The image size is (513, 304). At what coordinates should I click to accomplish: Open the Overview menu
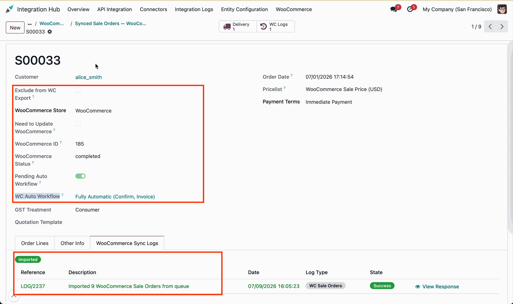[x=78, y=9]
